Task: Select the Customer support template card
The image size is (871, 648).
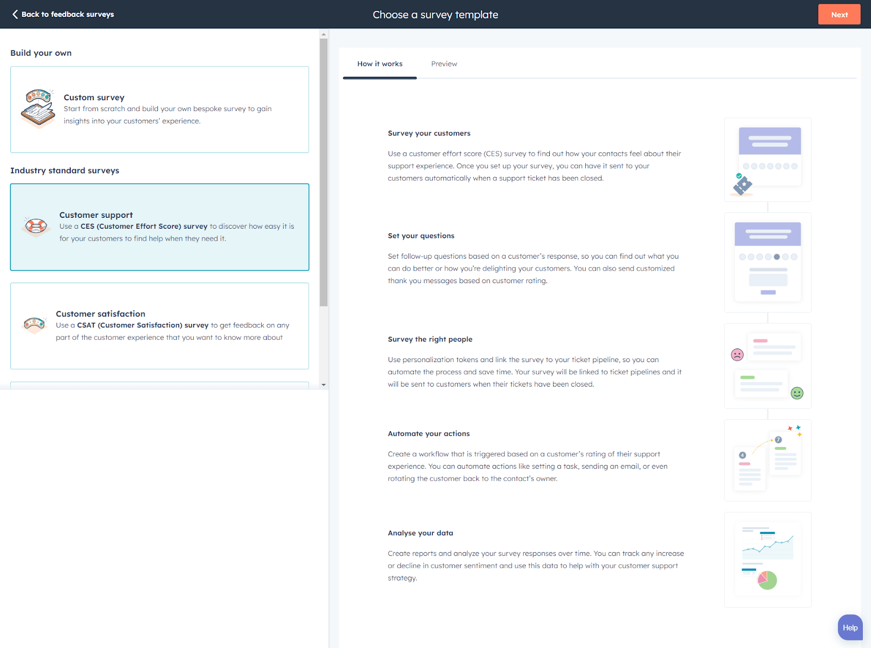Action: (x=160, y=227)
